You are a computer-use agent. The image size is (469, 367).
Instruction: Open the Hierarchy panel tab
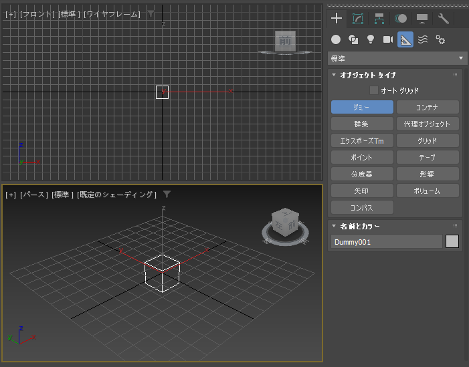379,19
